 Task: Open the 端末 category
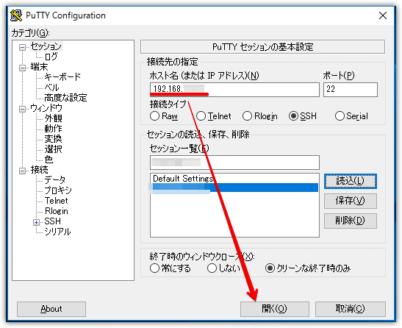coord(39,67)
